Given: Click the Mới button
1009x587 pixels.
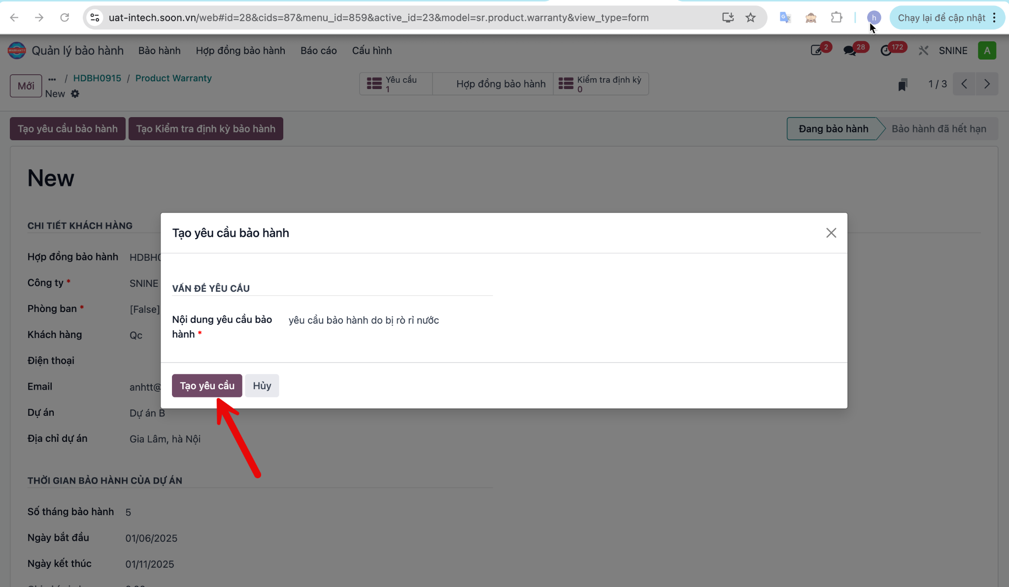Looking at the screenshot, I should 26,86.
